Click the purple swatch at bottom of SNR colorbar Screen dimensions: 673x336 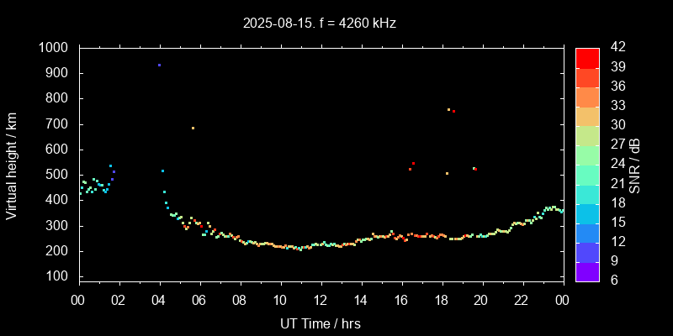coord(587,271)
